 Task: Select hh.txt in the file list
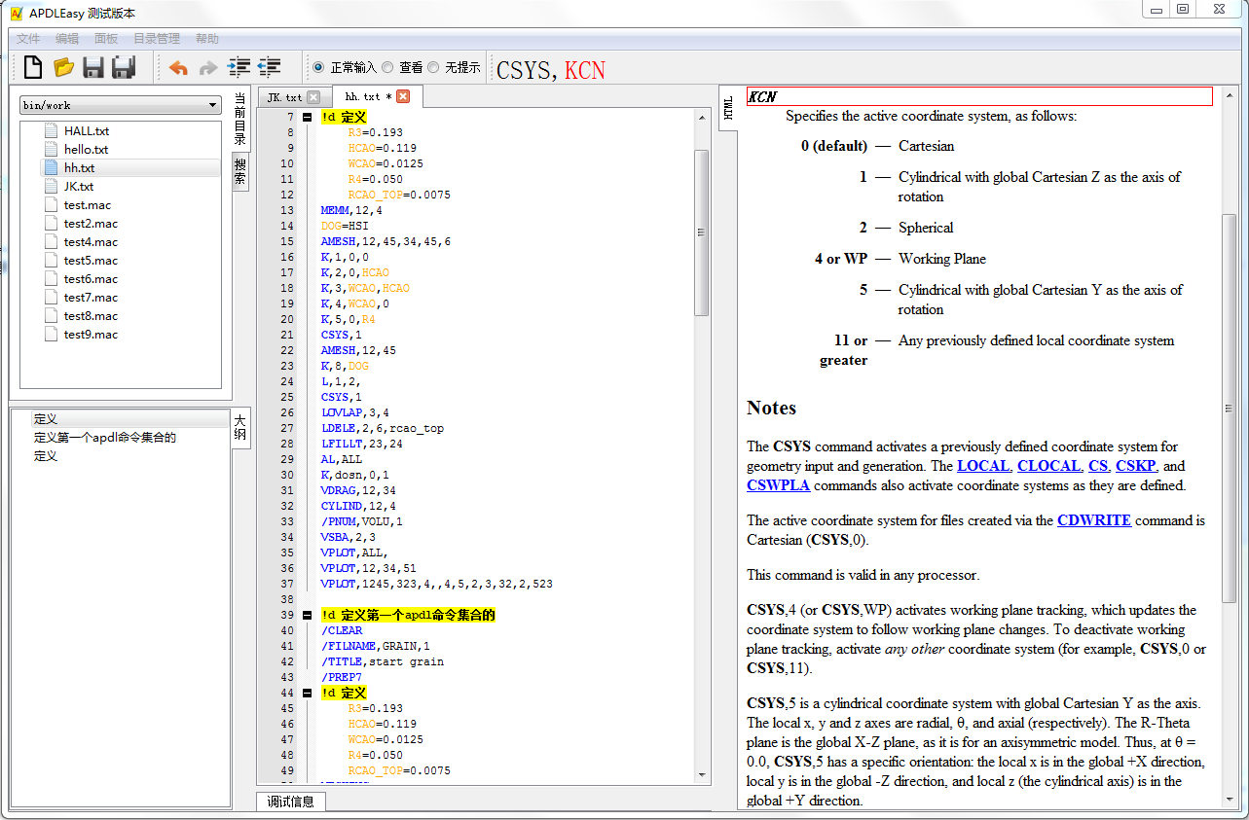point(79,167)
